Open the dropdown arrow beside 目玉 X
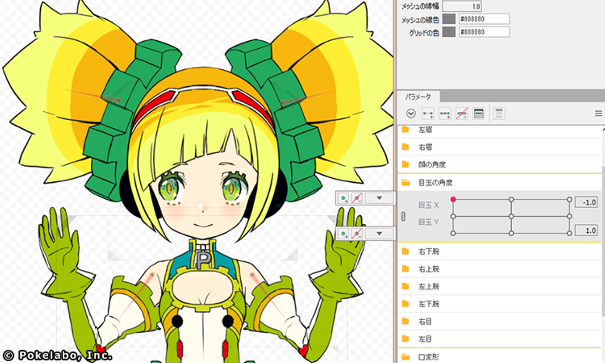 [x=379, y=198]
